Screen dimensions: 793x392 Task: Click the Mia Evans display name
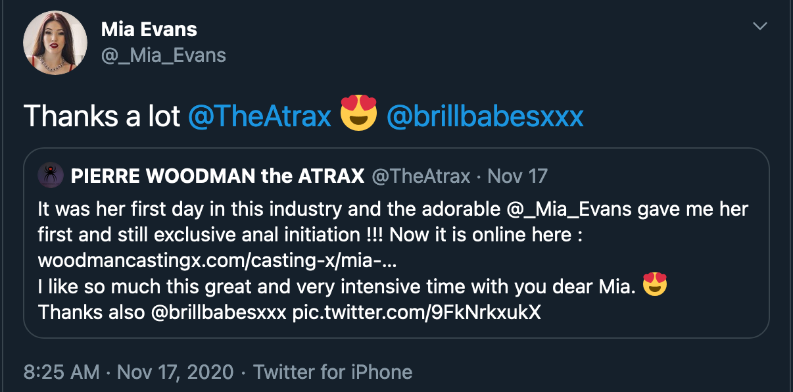(x=149, y=29)
